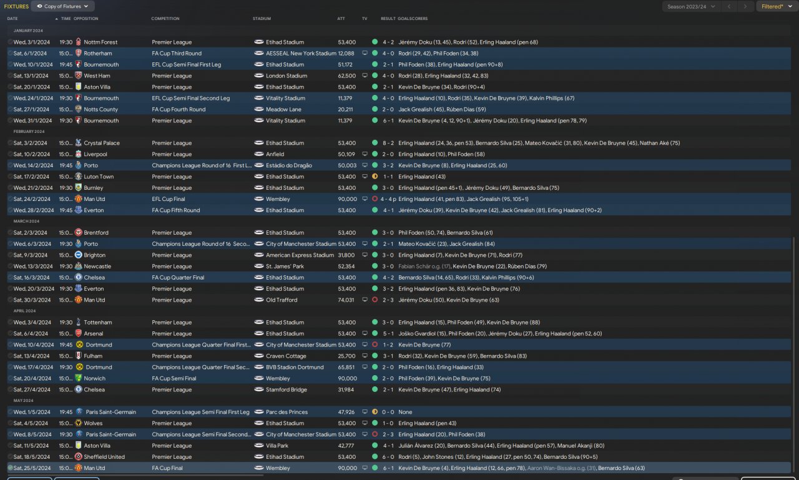Image resolution: width=799 pixels, height=480 pixels.
Task: Toggle the green check circle for Sat, 25/5/2024
Action: point(10,468)
